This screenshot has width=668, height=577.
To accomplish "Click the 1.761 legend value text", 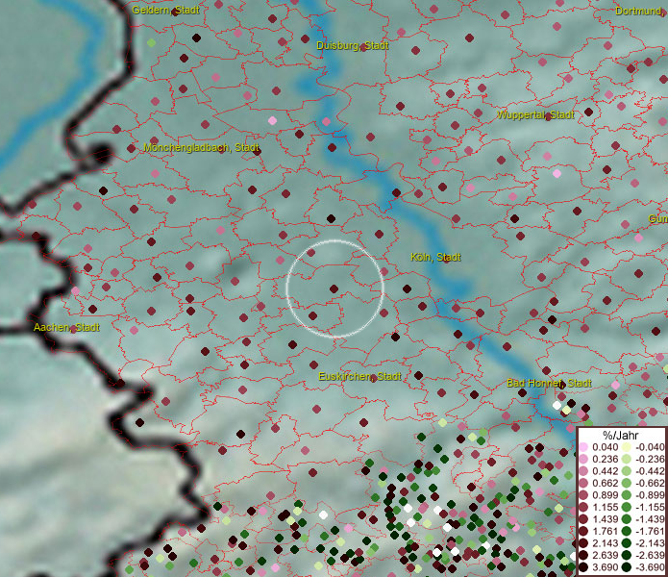I will (605, 532).
